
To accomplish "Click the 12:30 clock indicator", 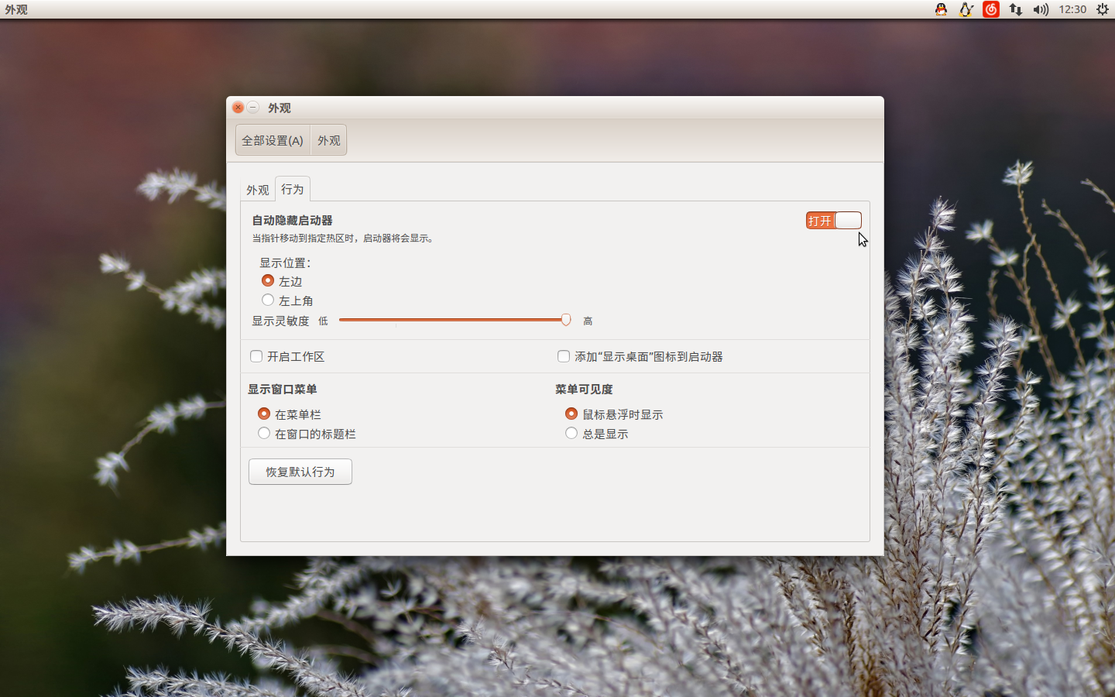I will pyautogui.click(x=1072, y=9).
